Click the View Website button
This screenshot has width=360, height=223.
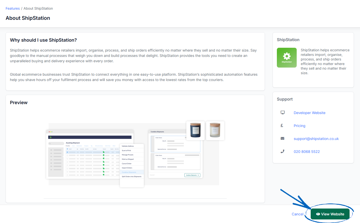330,214
